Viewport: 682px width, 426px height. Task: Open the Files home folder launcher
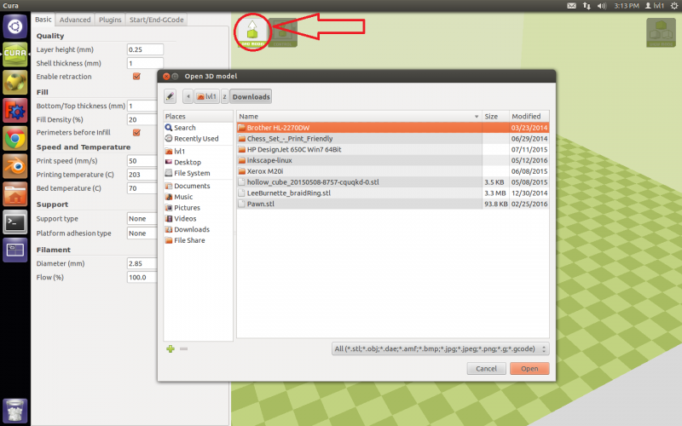pyautogui.click(x=15, y=194)
